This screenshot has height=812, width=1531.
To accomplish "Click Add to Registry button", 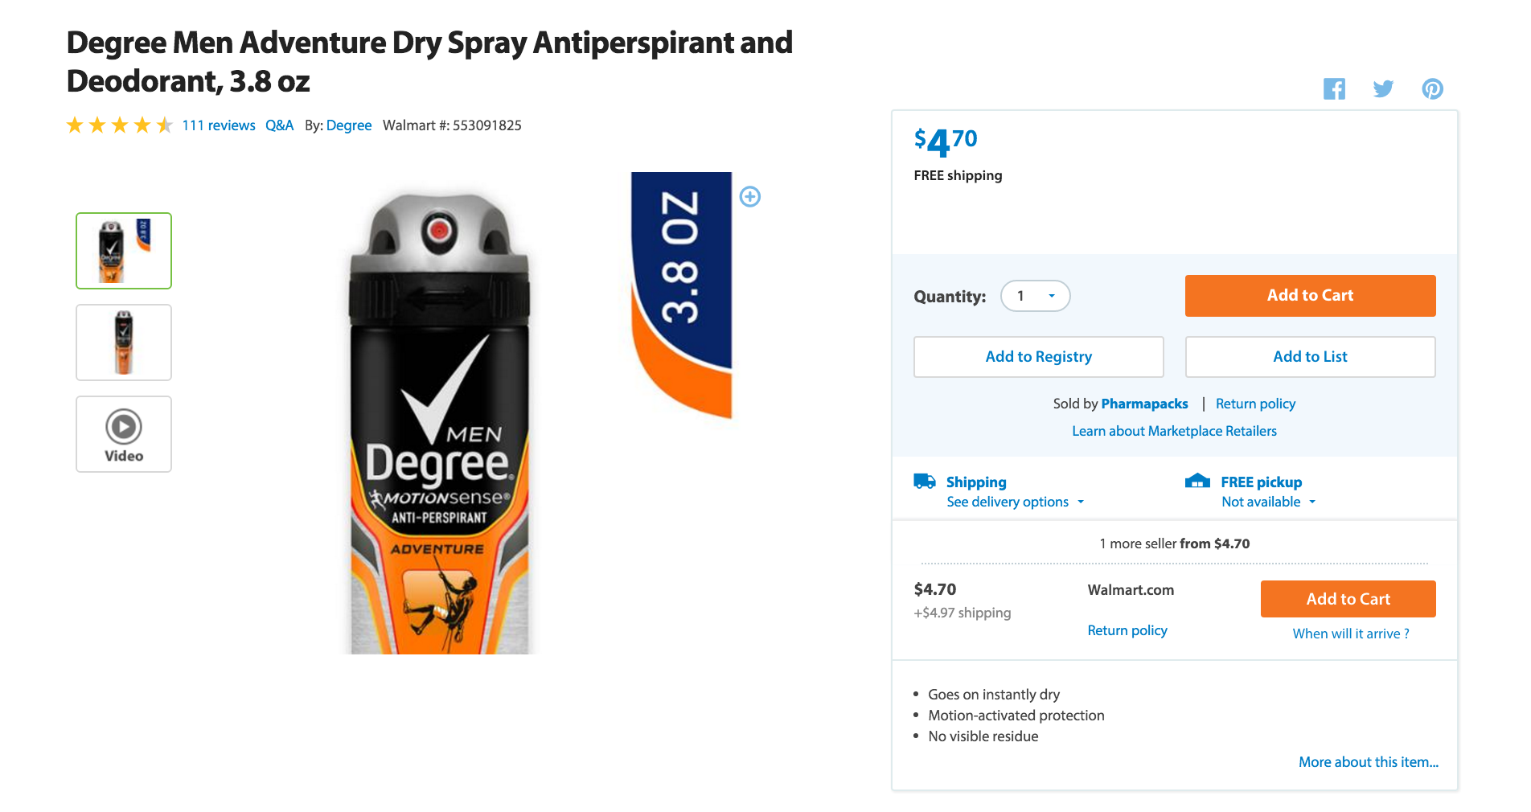I will [1038, 357].
